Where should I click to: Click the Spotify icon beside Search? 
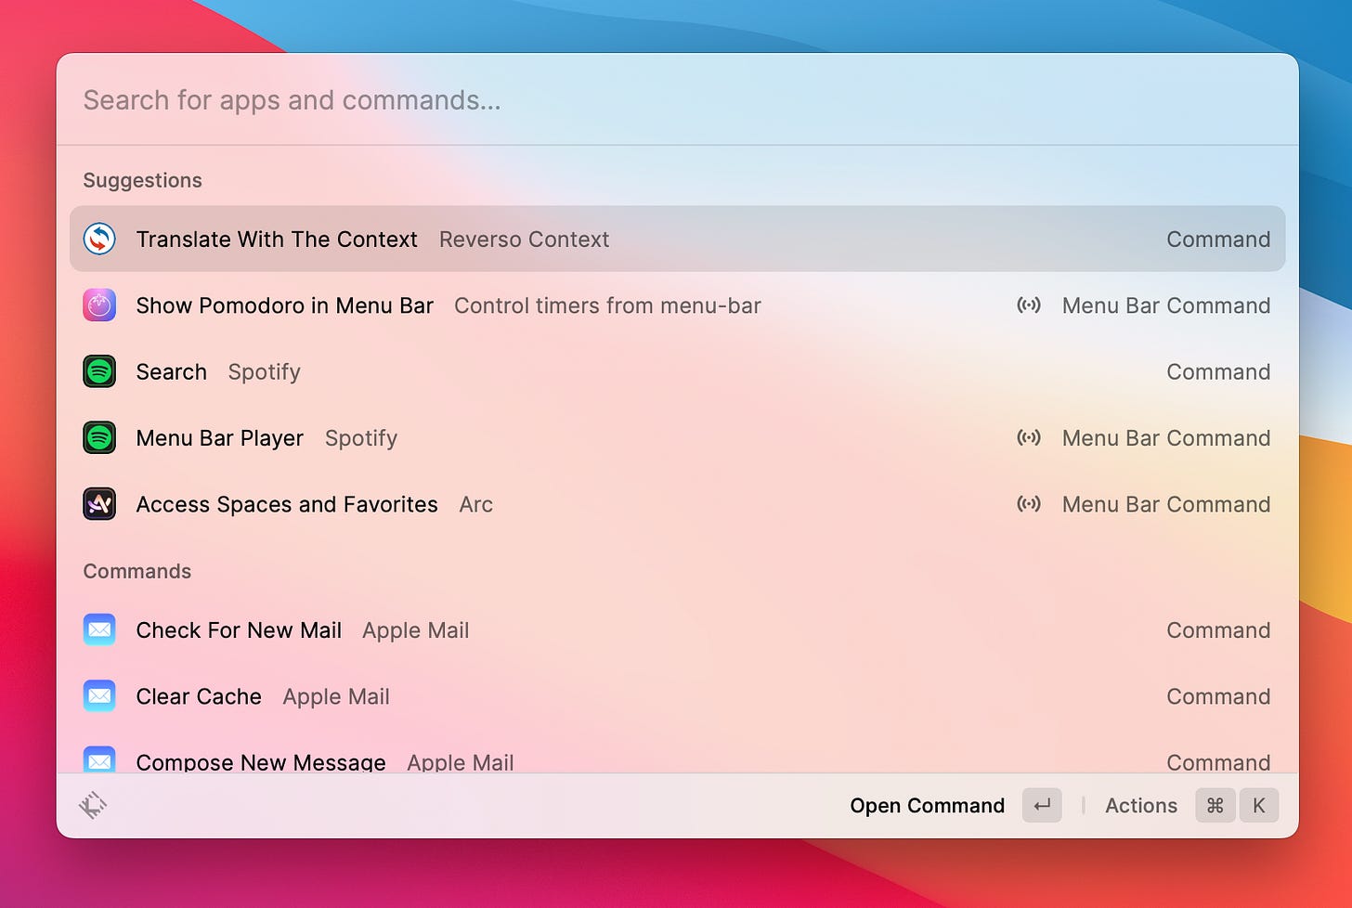pos(99,371)
